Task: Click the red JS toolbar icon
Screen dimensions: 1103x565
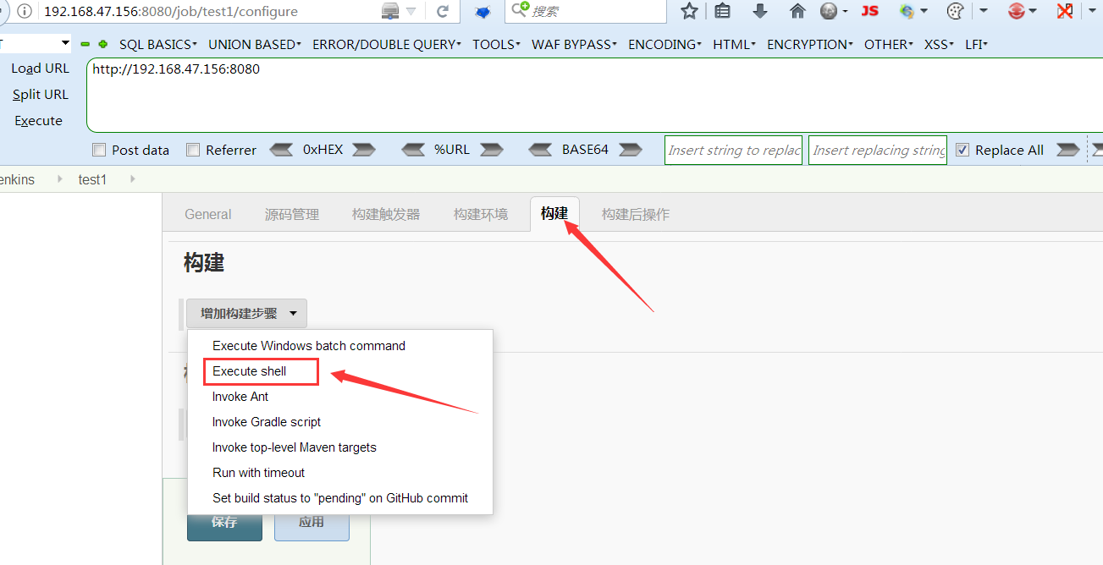Action: [869, 11]
